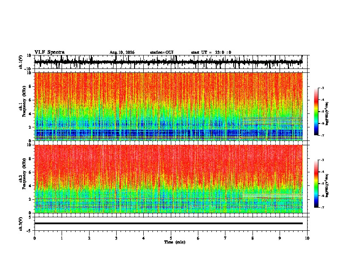Click the "5" tick on ch.3 voltage axis
346x267 pixels.
pyautogui.click(x=30, y=217)
